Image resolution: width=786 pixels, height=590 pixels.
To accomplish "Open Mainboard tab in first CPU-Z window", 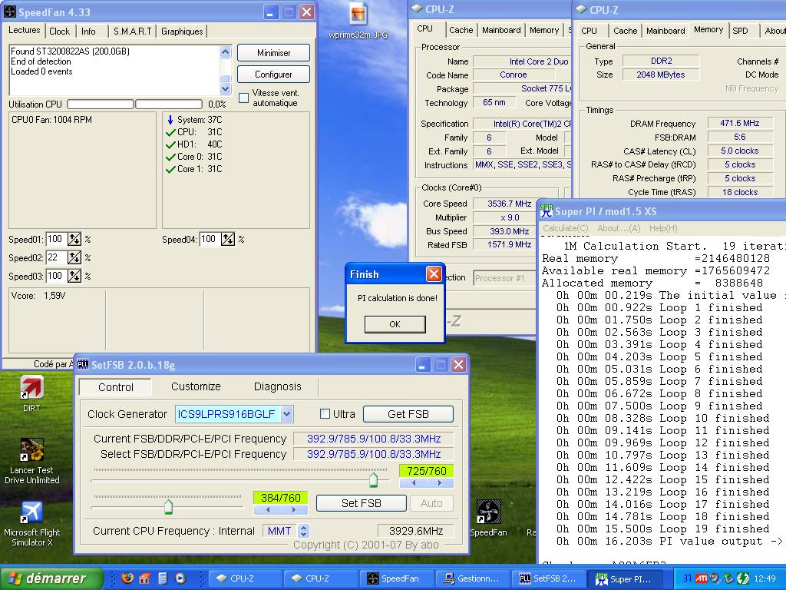I will [x=501, y=30].
